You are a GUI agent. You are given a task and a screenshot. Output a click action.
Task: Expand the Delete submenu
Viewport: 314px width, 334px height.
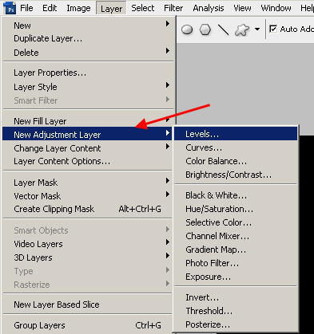88,53
